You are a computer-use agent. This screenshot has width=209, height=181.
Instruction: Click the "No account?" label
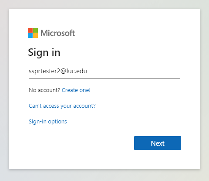coord(44,90)
